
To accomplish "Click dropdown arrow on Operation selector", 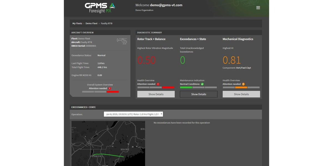I will 161,114.
